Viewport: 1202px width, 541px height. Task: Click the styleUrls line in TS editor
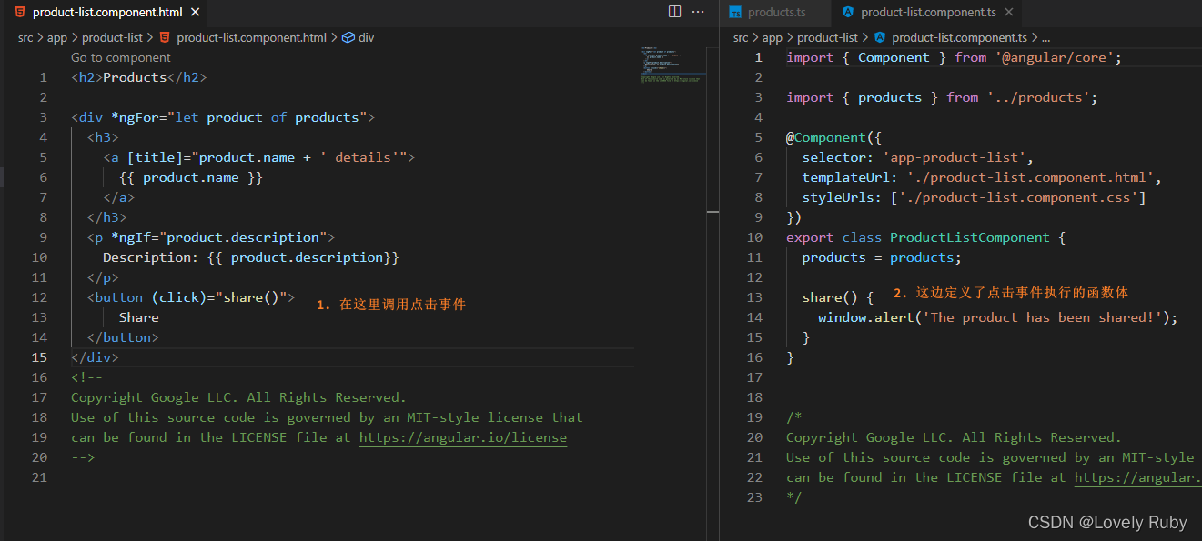pos(975,197)
